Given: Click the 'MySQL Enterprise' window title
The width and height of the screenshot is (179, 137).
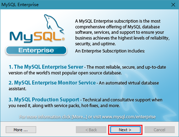Looking at the screenshot, I should tap(20, 5).
